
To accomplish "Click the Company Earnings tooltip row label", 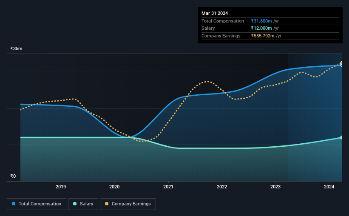I will 221,36.
